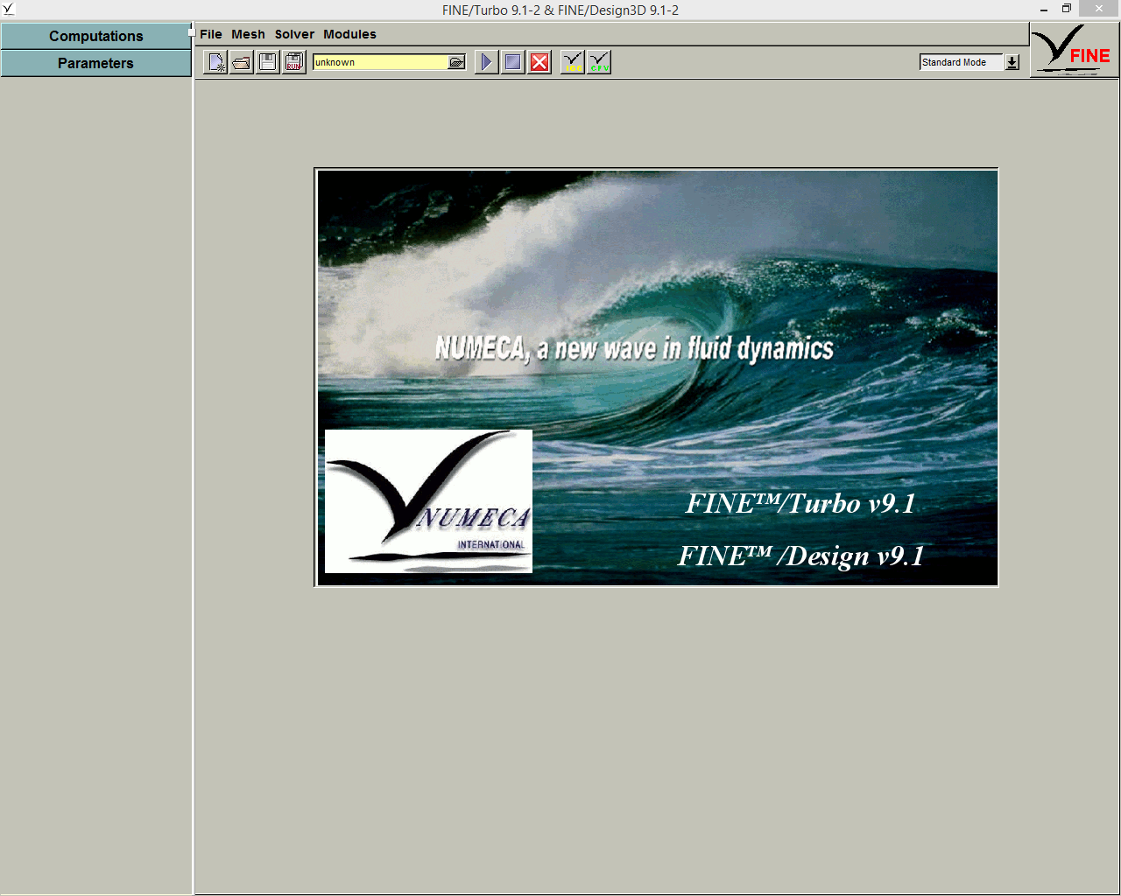Open the Mesh menu
1121x896 pixels.
pyautogui.click(x=248, y=34)
